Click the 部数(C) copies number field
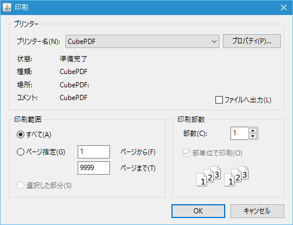This screenshot has width=293, height=225. click(239, 133)
